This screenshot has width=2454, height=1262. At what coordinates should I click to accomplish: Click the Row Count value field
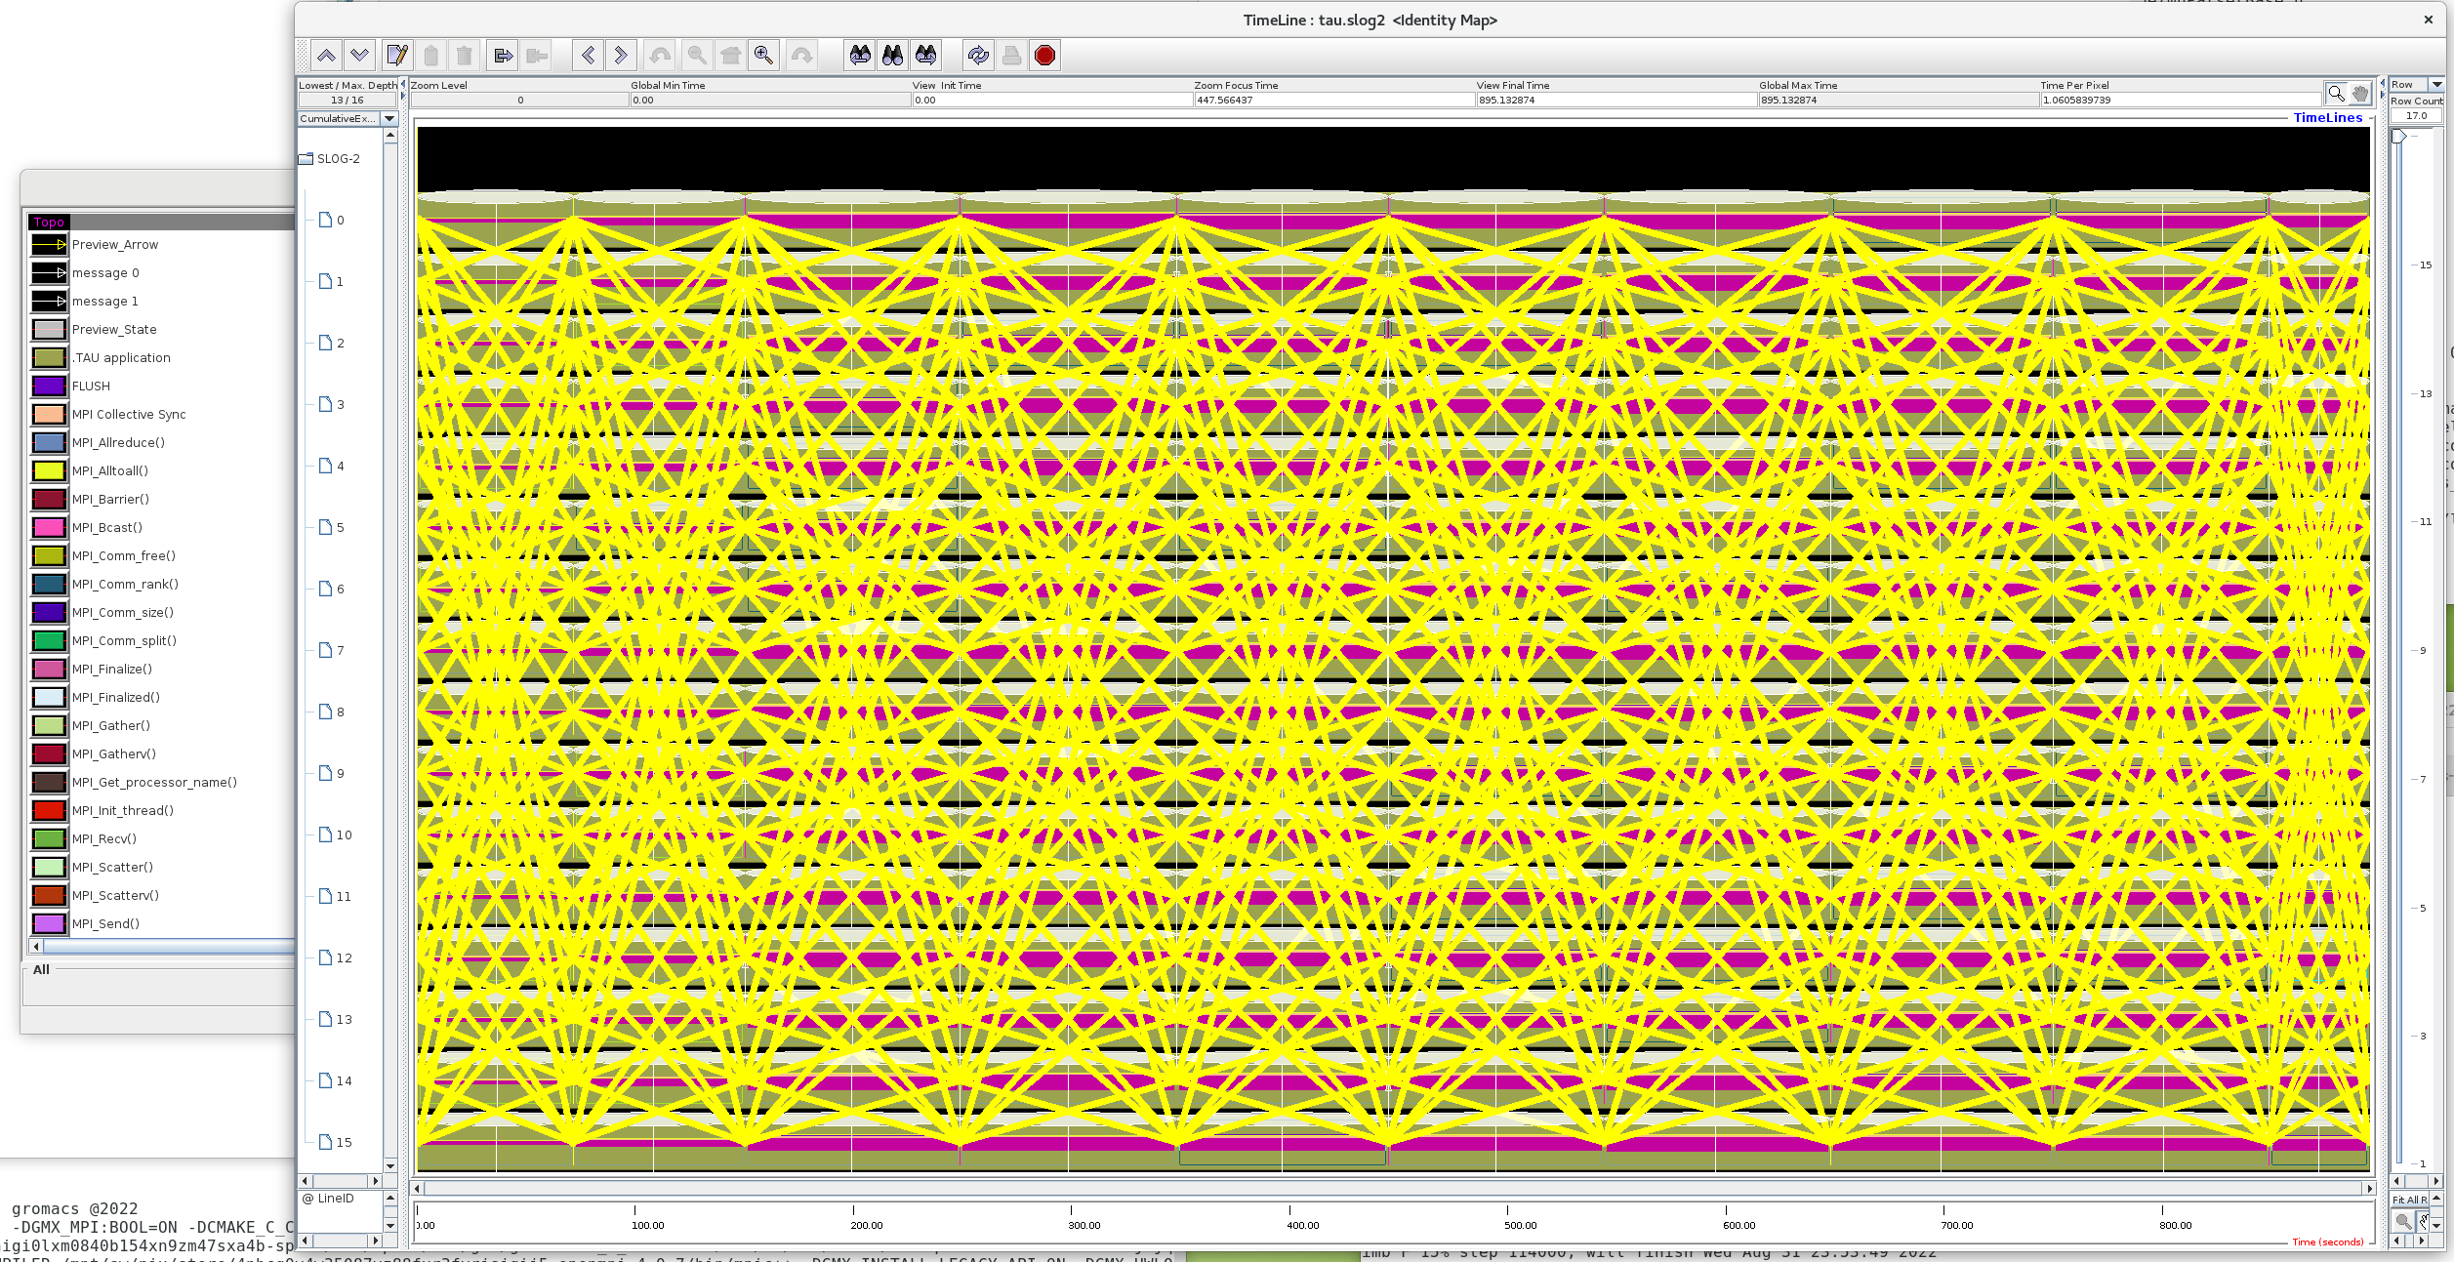pos(2416,116)
